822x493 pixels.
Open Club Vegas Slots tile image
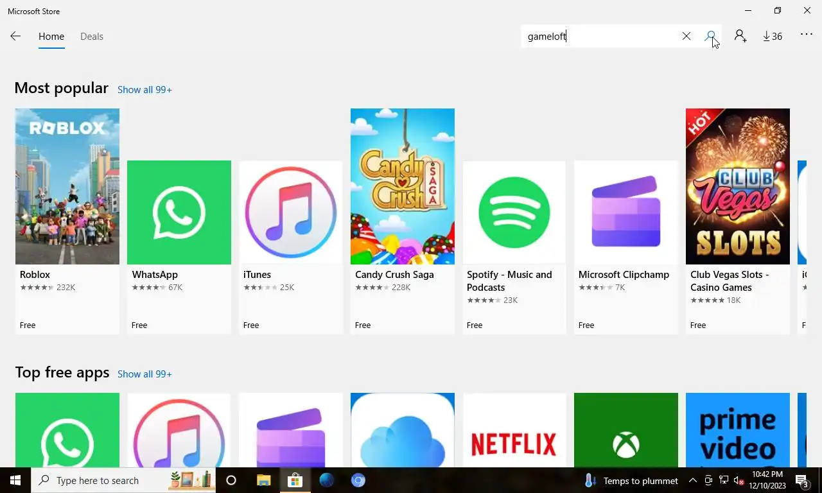point(738,186)
